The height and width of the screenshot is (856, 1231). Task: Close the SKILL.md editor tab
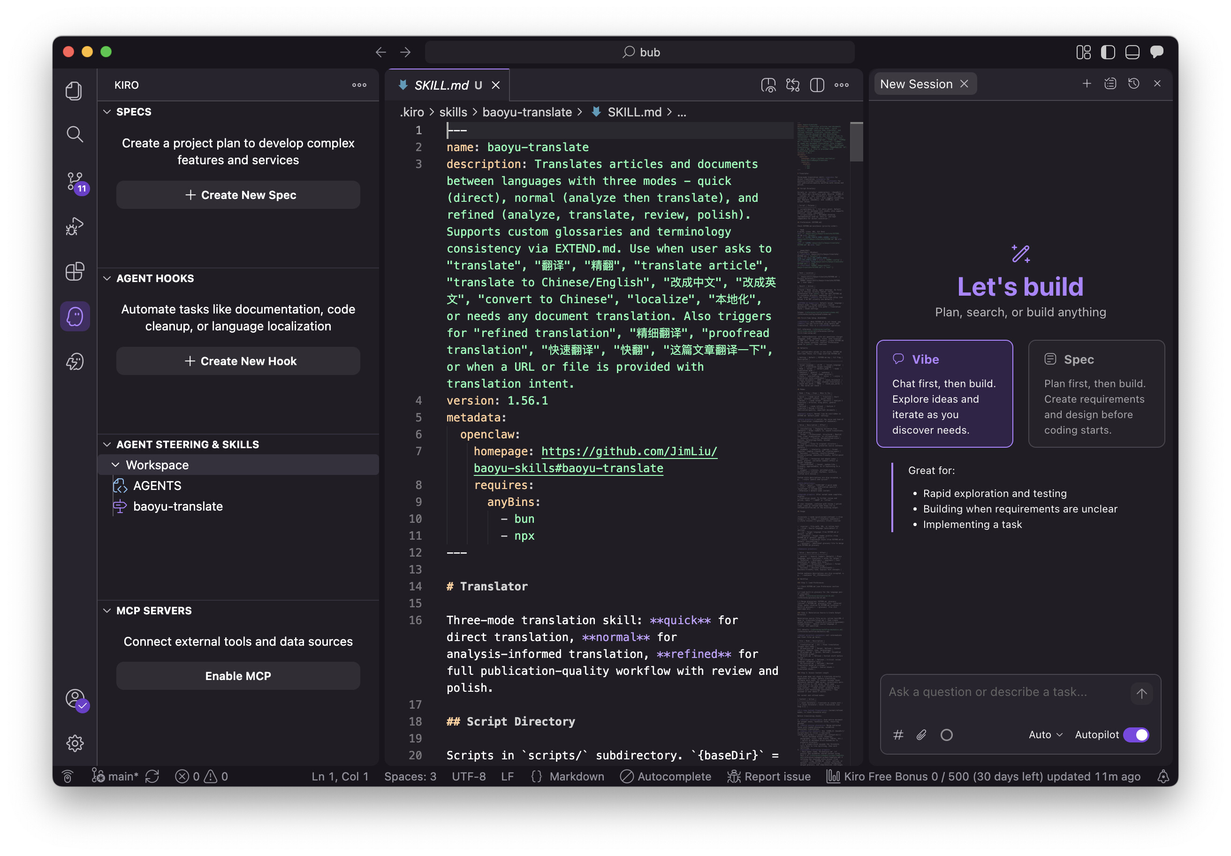[x=496, y=85]
